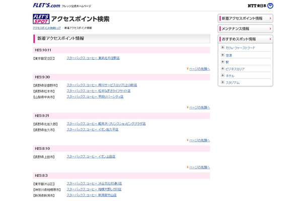Click the 【長野県安曇野市】 location label

45,85
